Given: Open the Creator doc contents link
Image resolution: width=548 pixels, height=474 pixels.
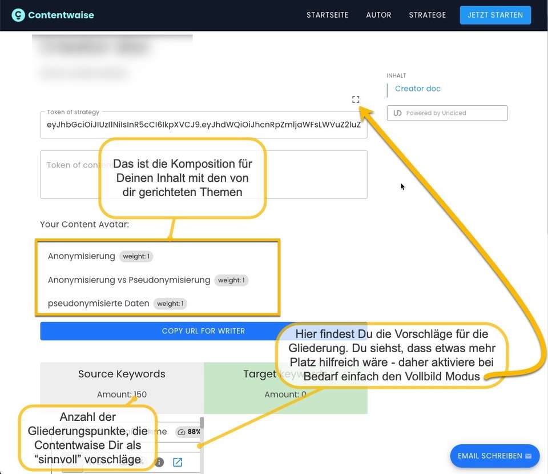Looking at the screenshot, I should 417,89.
